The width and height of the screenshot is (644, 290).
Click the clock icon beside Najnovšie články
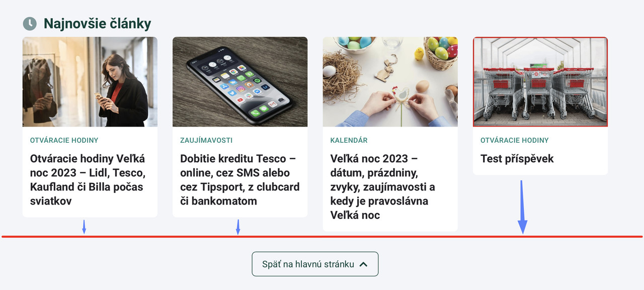(x=30, y=24)
